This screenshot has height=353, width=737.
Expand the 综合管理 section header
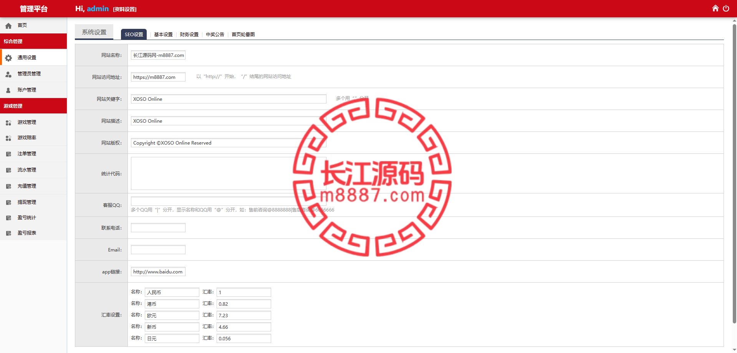click(x=33, y=41)
